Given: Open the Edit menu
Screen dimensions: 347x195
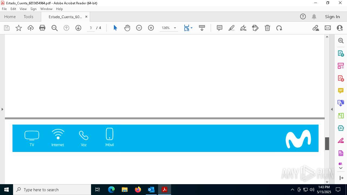Looking at the screenshot, I should tap(13, 9).
